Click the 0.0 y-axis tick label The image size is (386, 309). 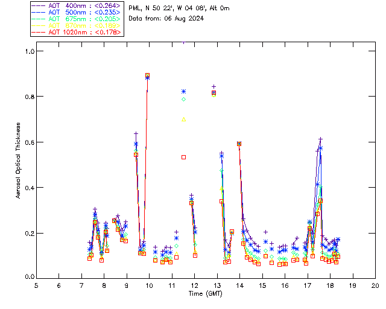[30, 276]
